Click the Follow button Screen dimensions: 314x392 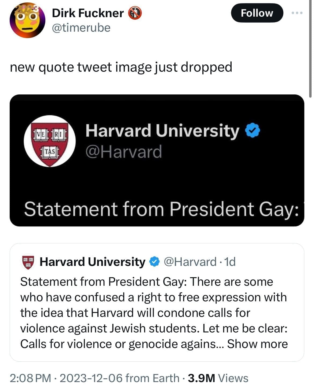point(257,13)
